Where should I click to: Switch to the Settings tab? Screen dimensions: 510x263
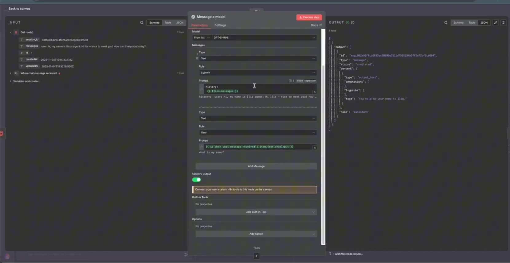220,25
